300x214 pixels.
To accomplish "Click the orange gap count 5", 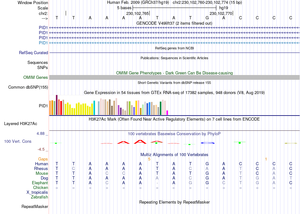I will point(149,159).
